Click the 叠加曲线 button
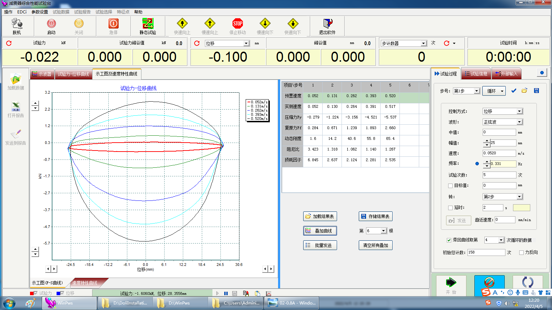This screenshot has width=552, height=310. click(320, 231)
